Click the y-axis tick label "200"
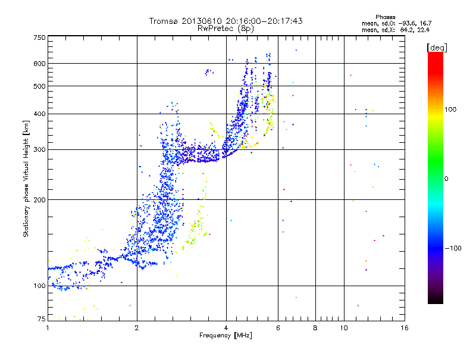The width and height of the screenshot is (476, 357). [39, 200]
